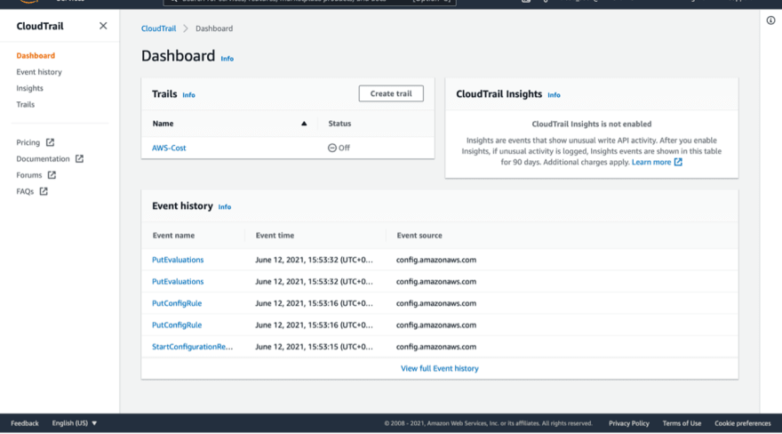Image resolution: width=782 pixels, height=434 pixels.
Task: Open the AWS-Cost trail
Action: click(x=169, y=148)
